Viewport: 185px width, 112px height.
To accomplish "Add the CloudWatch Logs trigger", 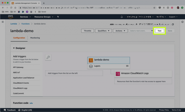I will click(20, 88).
